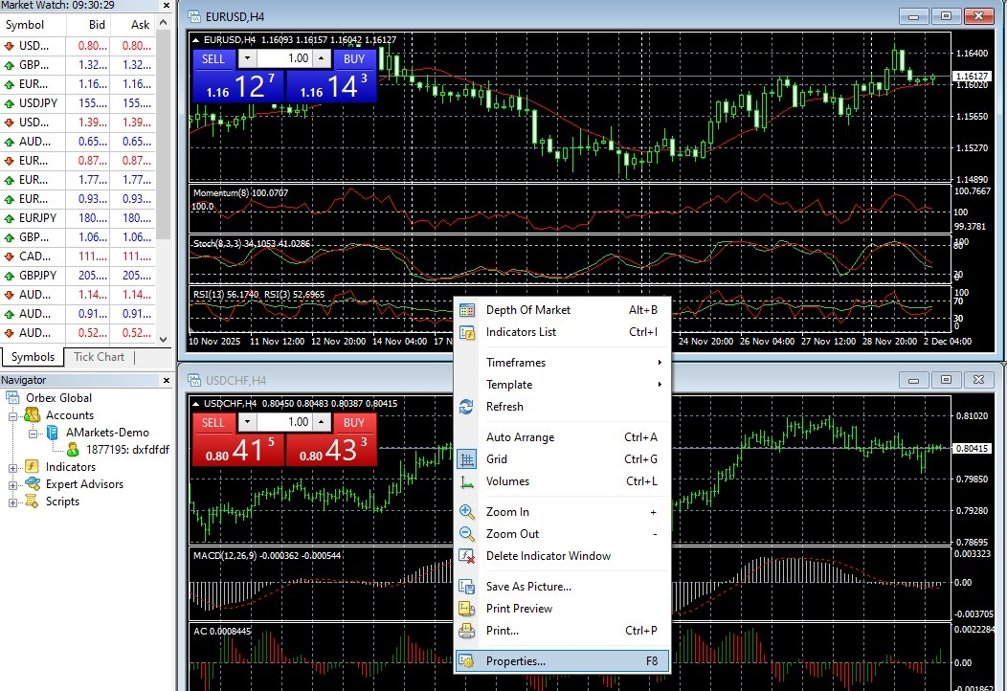Close the Navigator panel
Image resolution: width=1007 pixels, height=691 pixels.
(168, 380)
